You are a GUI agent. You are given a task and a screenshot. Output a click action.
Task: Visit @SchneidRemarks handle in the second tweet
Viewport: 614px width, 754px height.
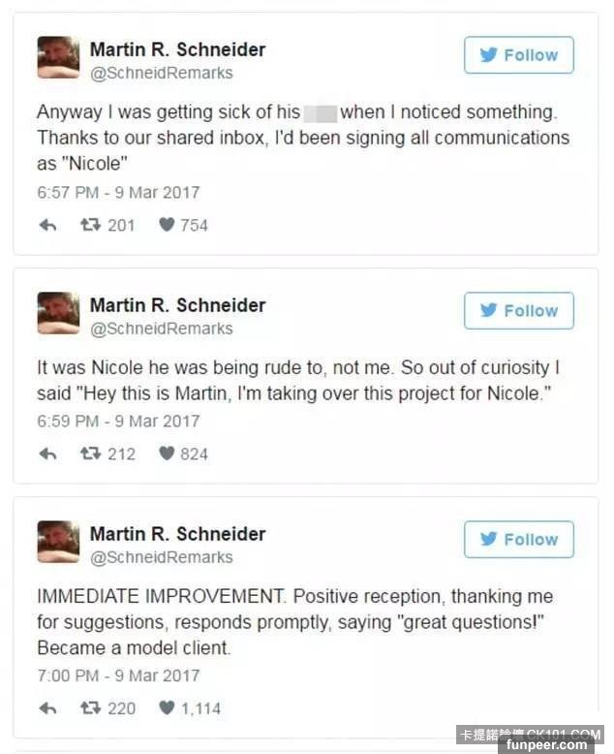click(162, 329)
